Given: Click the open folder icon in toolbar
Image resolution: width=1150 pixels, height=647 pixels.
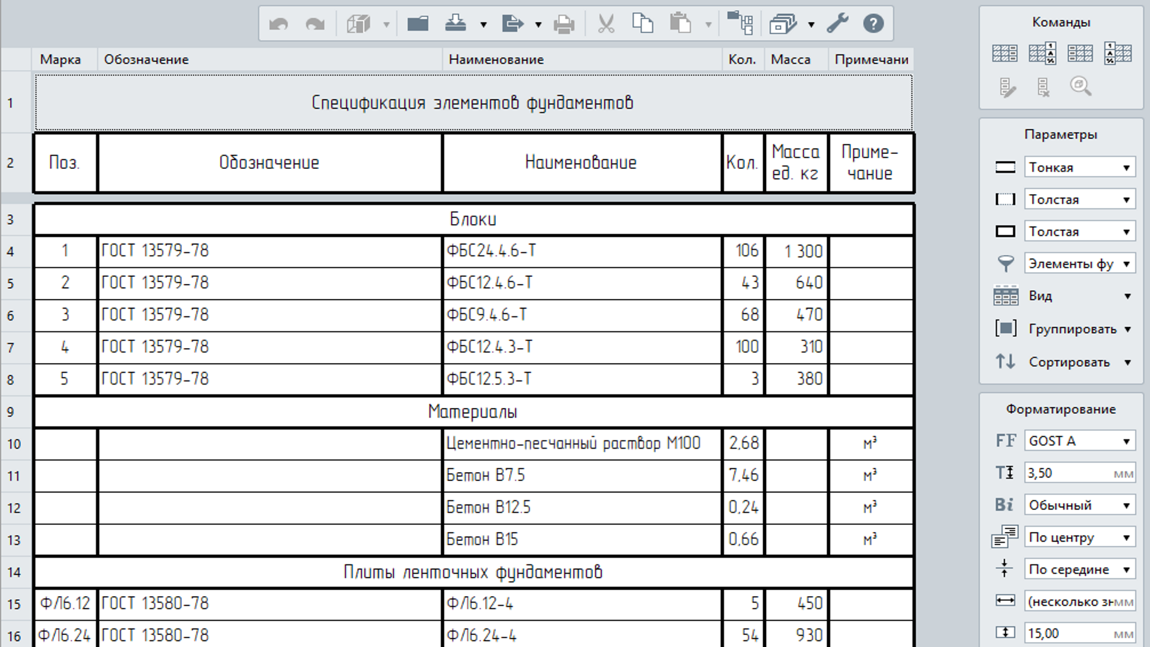Looking at the screenshot, I should click(417, 24).
